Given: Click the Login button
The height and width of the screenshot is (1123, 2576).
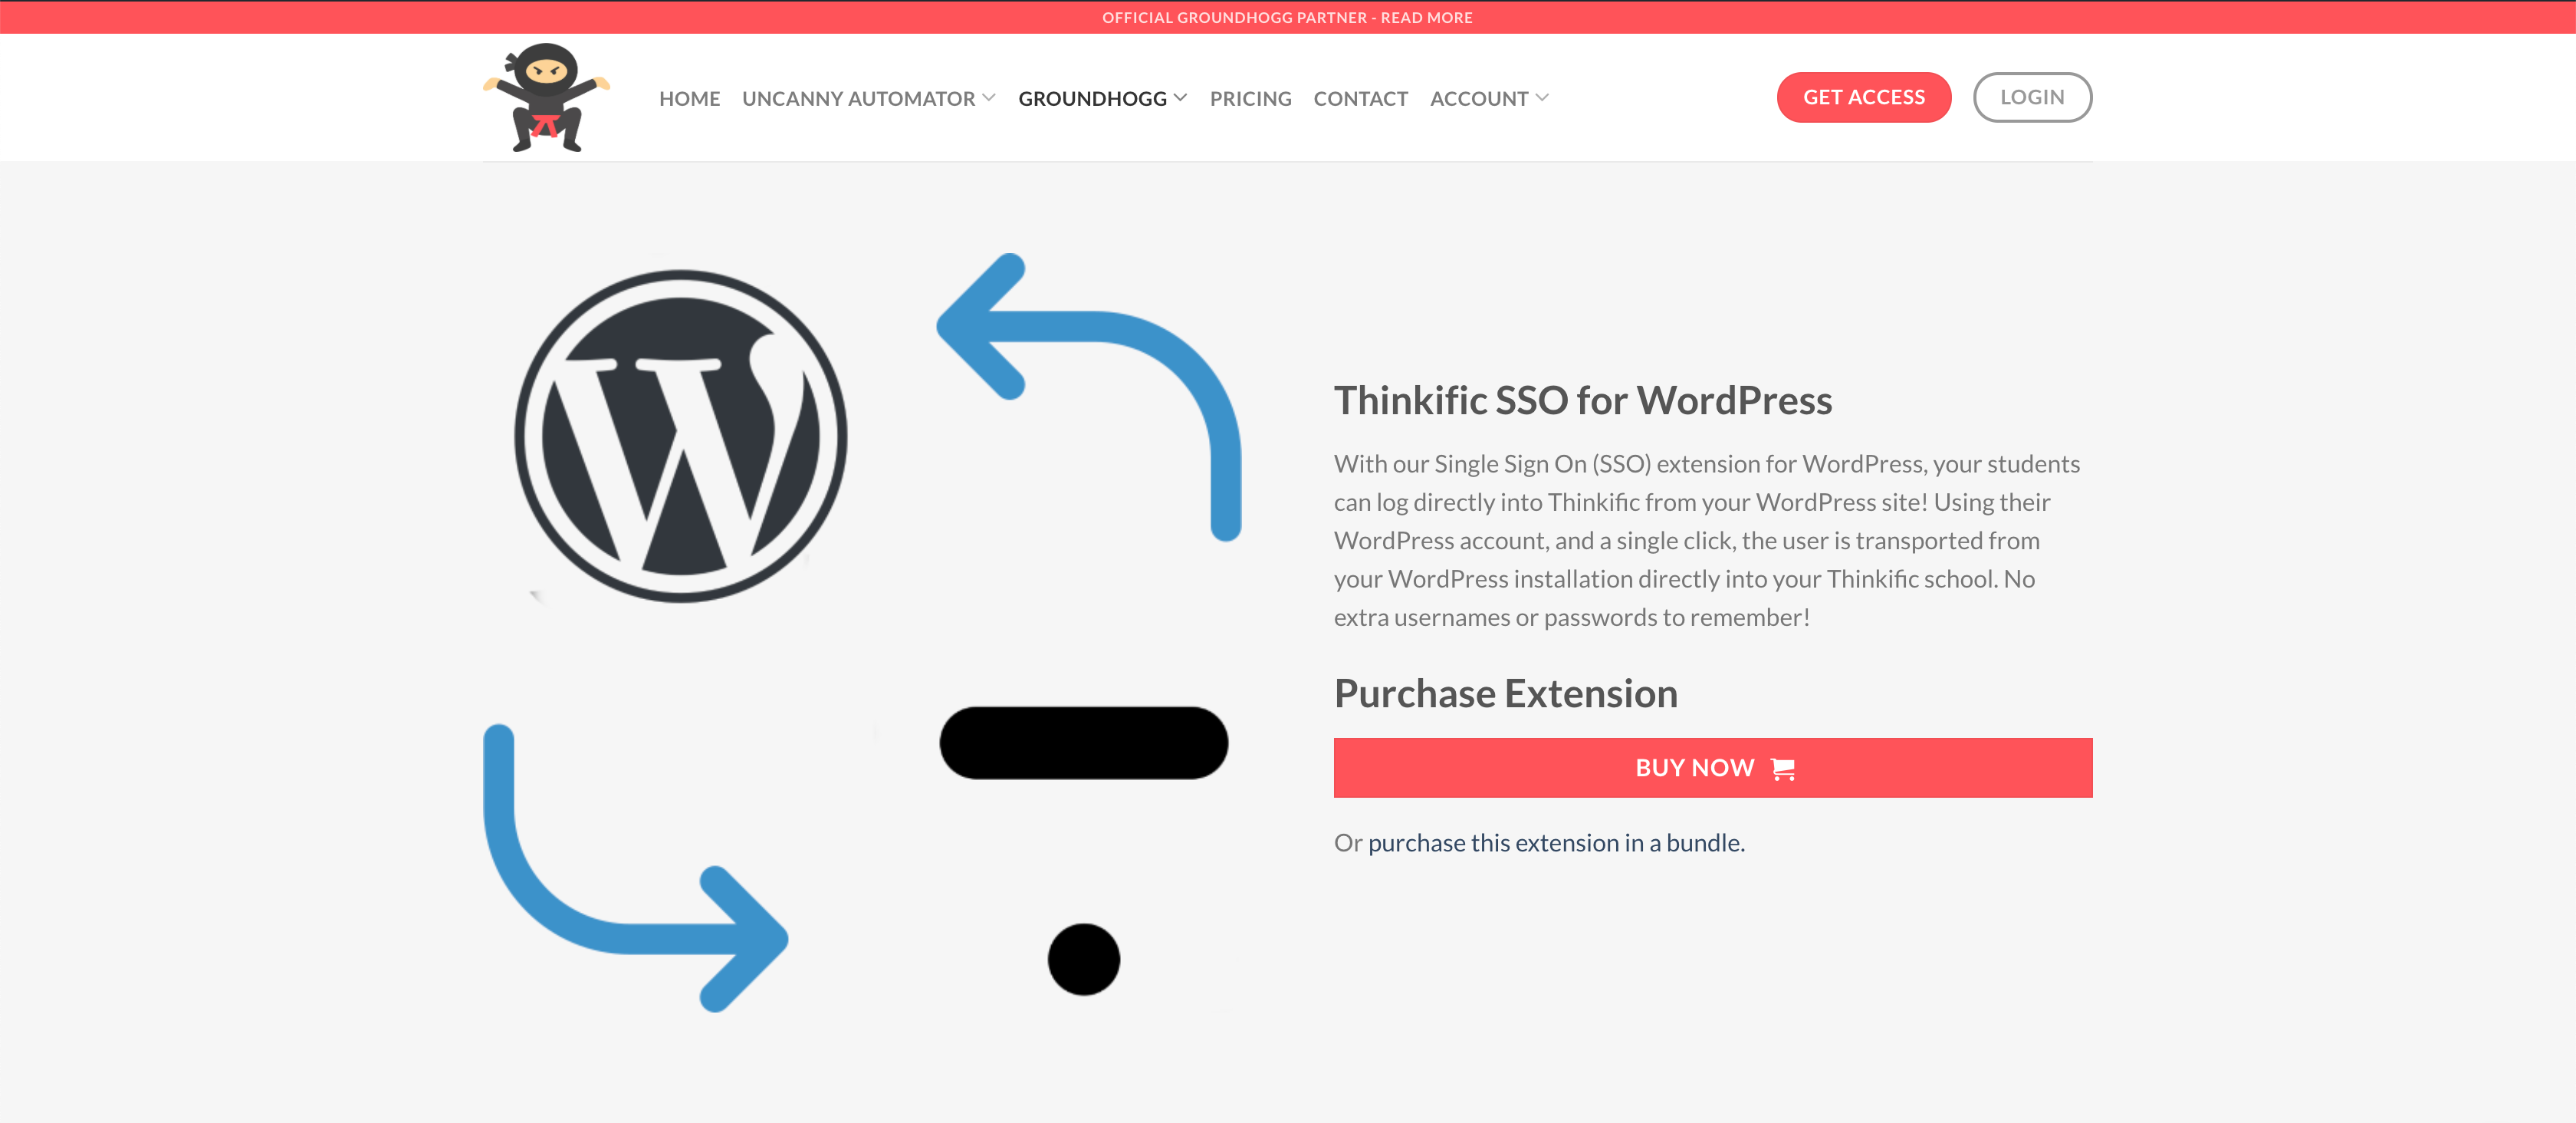Looking at the screenshot, I should [2033, 97].
